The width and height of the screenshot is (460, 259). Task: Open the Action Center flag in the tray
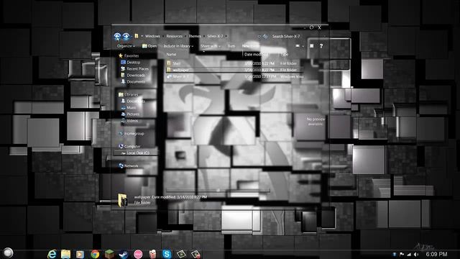pos(402,254)
